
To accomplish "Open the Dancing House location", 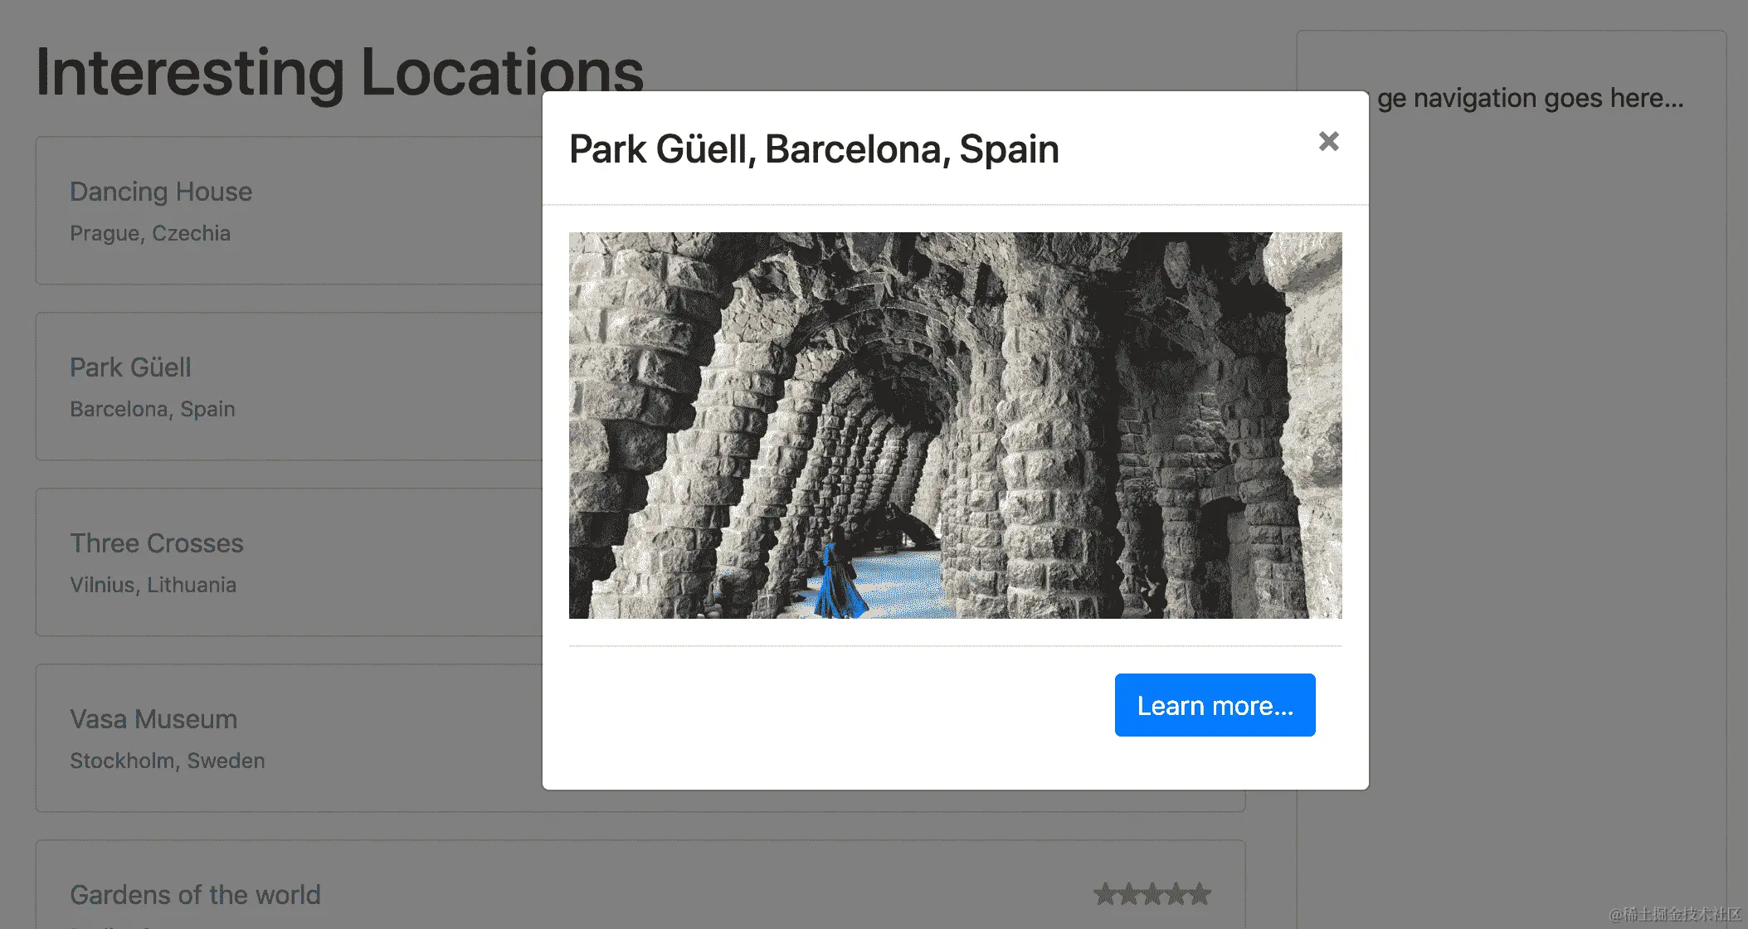I will click(x=161, y=192).
